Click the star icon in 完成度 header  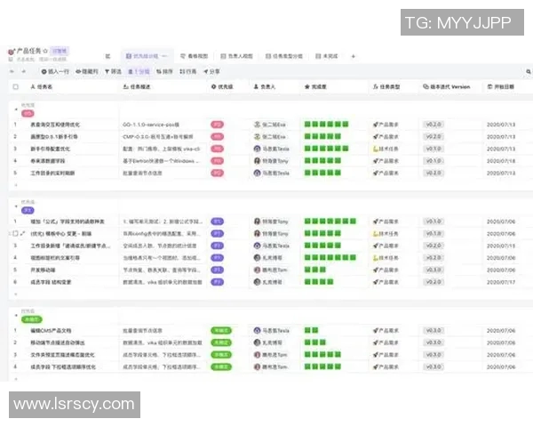point(307,87)
